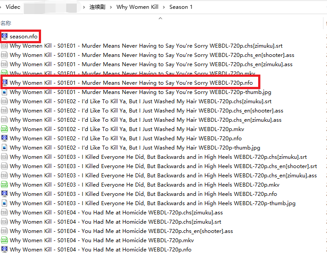Click the S01E01 chs[zimuku].srt subtitle icon
This screenshot has height=255, width=327.
coord(4,45)
